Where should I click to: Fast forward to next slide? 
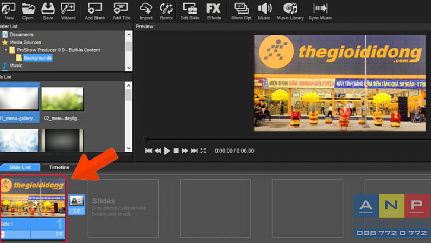pos(185,150)
